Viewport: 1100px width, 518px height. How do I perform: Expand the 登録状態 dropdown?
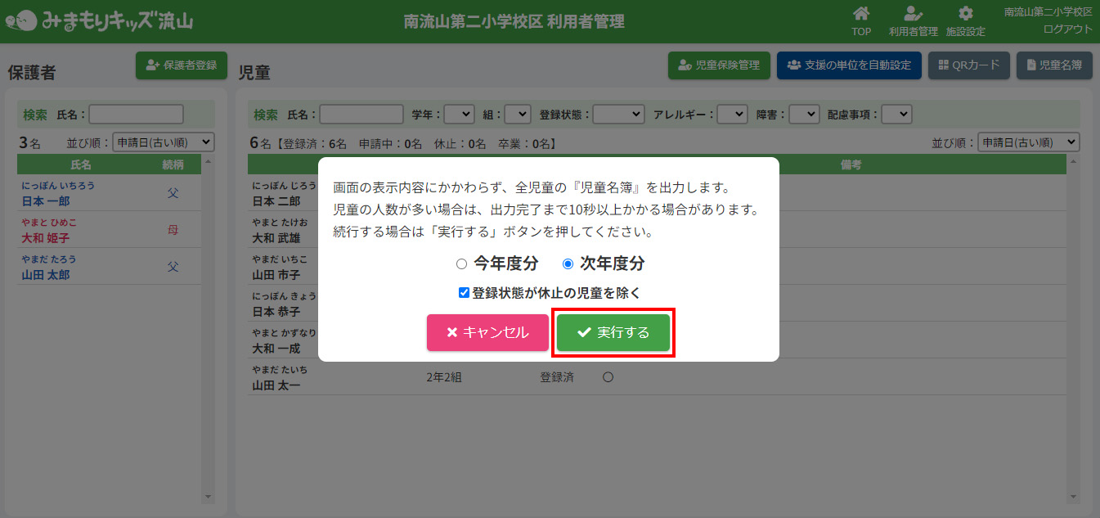point(618,115)
